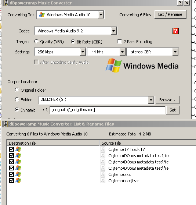196x205 pixels.
Task: Click the dBpoweramp Music Converter title bar icon
Action: coord(6,3)
